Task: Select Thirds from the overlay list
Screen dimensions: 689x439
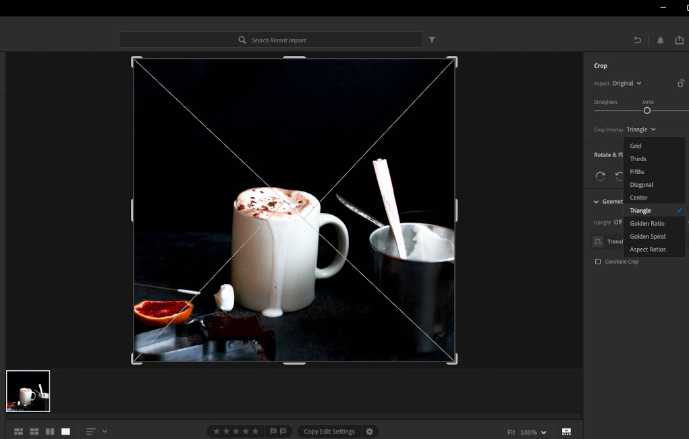Action: point(638,159)
